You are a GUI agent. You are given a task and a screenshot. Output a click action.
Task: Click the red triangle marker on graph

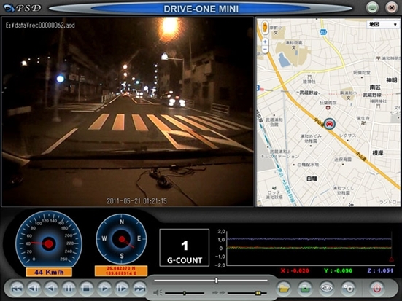click(392, 259)
